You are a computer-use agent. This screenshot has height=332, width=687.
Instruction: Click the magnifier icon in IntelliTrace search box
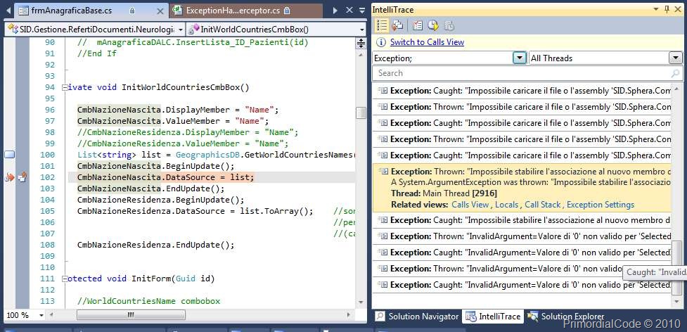[675, 73]
